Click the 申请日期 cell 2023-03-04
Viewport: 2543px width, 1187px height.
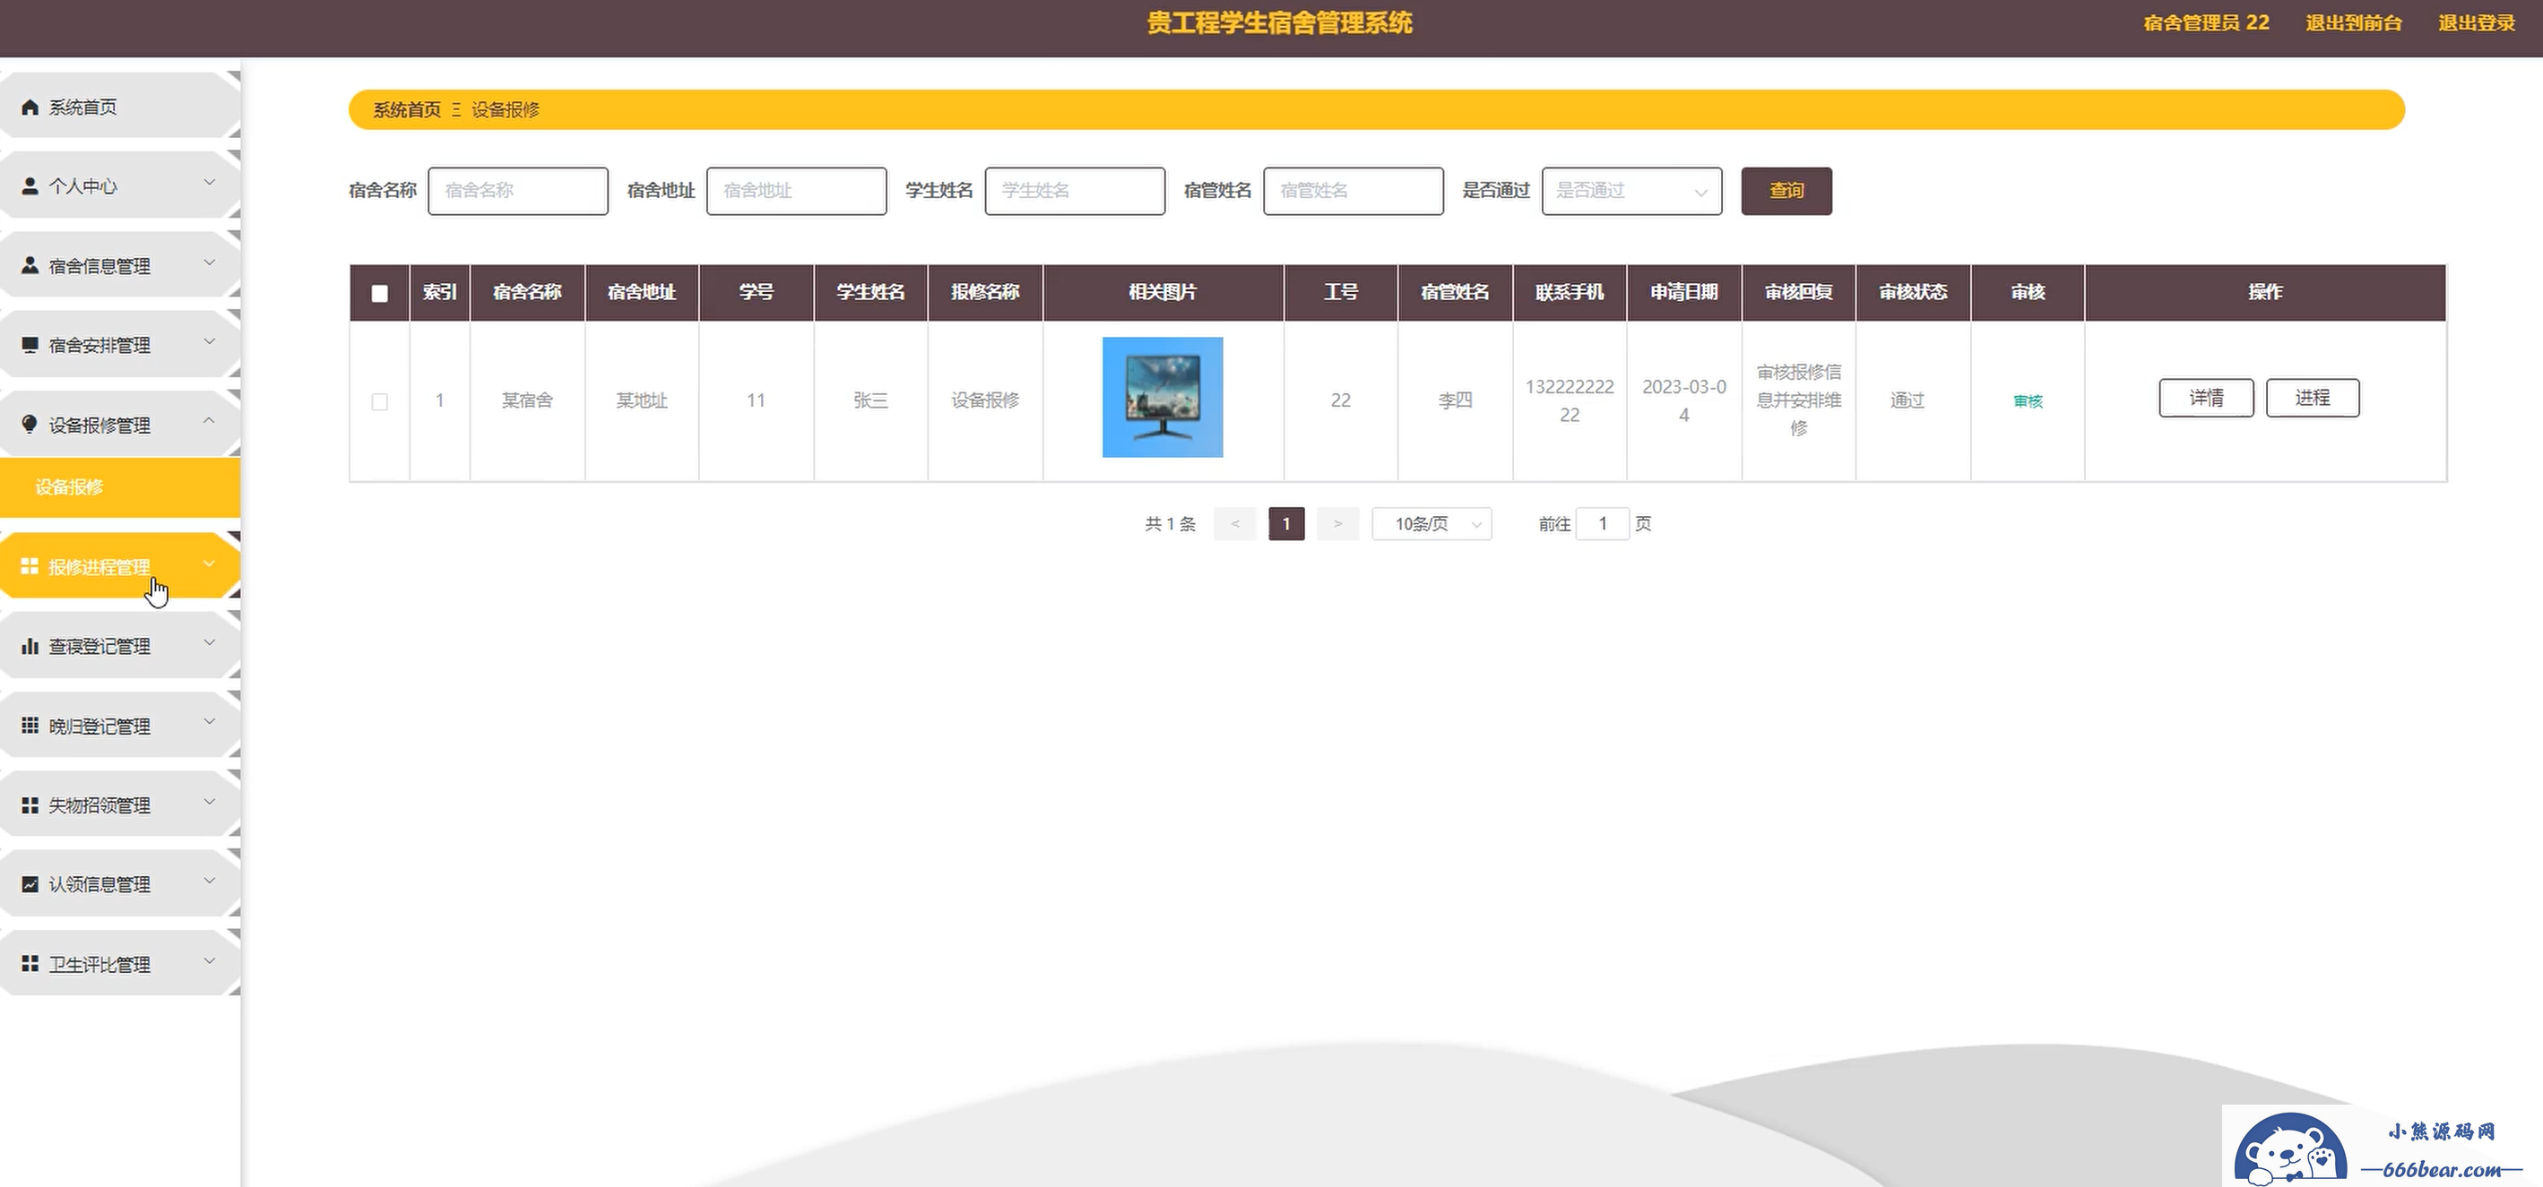[1684, 400]
